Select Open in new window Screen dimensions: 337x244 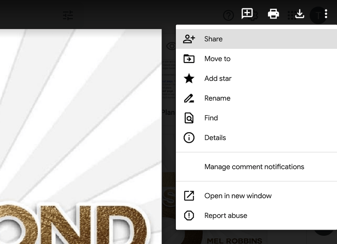pyautogui.click(x=256, y=196)
